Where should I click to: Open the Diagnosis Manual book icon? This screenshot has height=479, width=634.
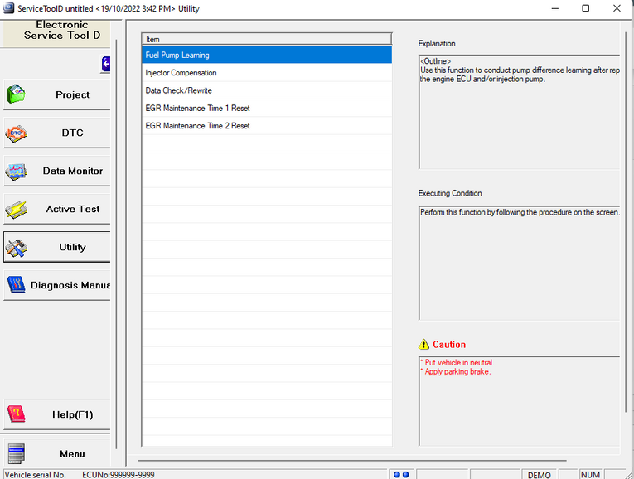(x=17, y=285)
